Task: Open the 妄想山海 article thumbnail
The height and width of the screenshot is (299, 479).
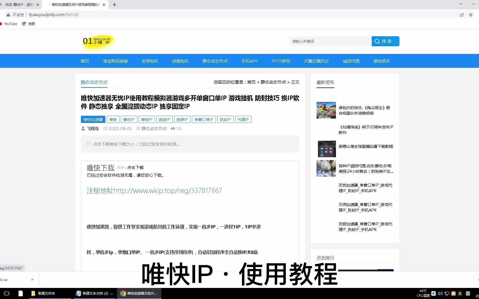Action: point(326,149)
